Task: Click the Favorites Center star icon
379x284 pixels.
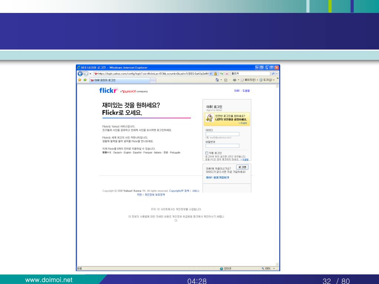Action: coord(80,80)
